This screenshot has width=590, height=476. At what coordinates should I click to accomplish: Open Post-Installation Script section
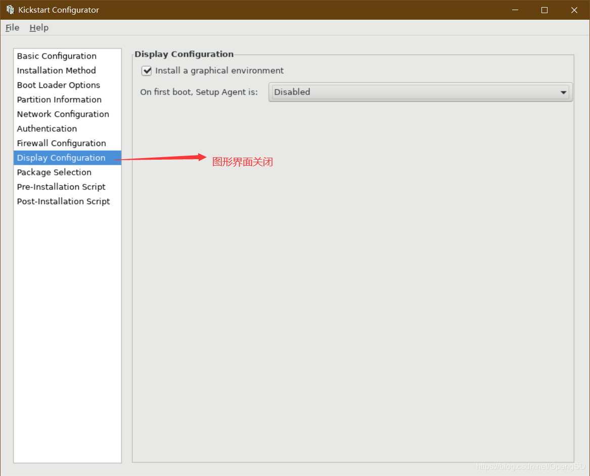click(x=67, y=202)
